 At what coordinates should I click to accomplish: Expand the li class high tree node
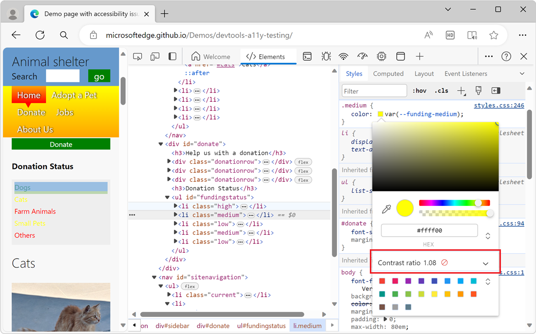pyautogui.click(x=175, y=206)
